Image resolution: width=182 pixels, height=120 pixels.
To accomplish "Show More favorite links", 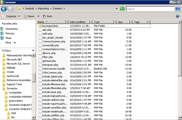I will tap(11, 43).
